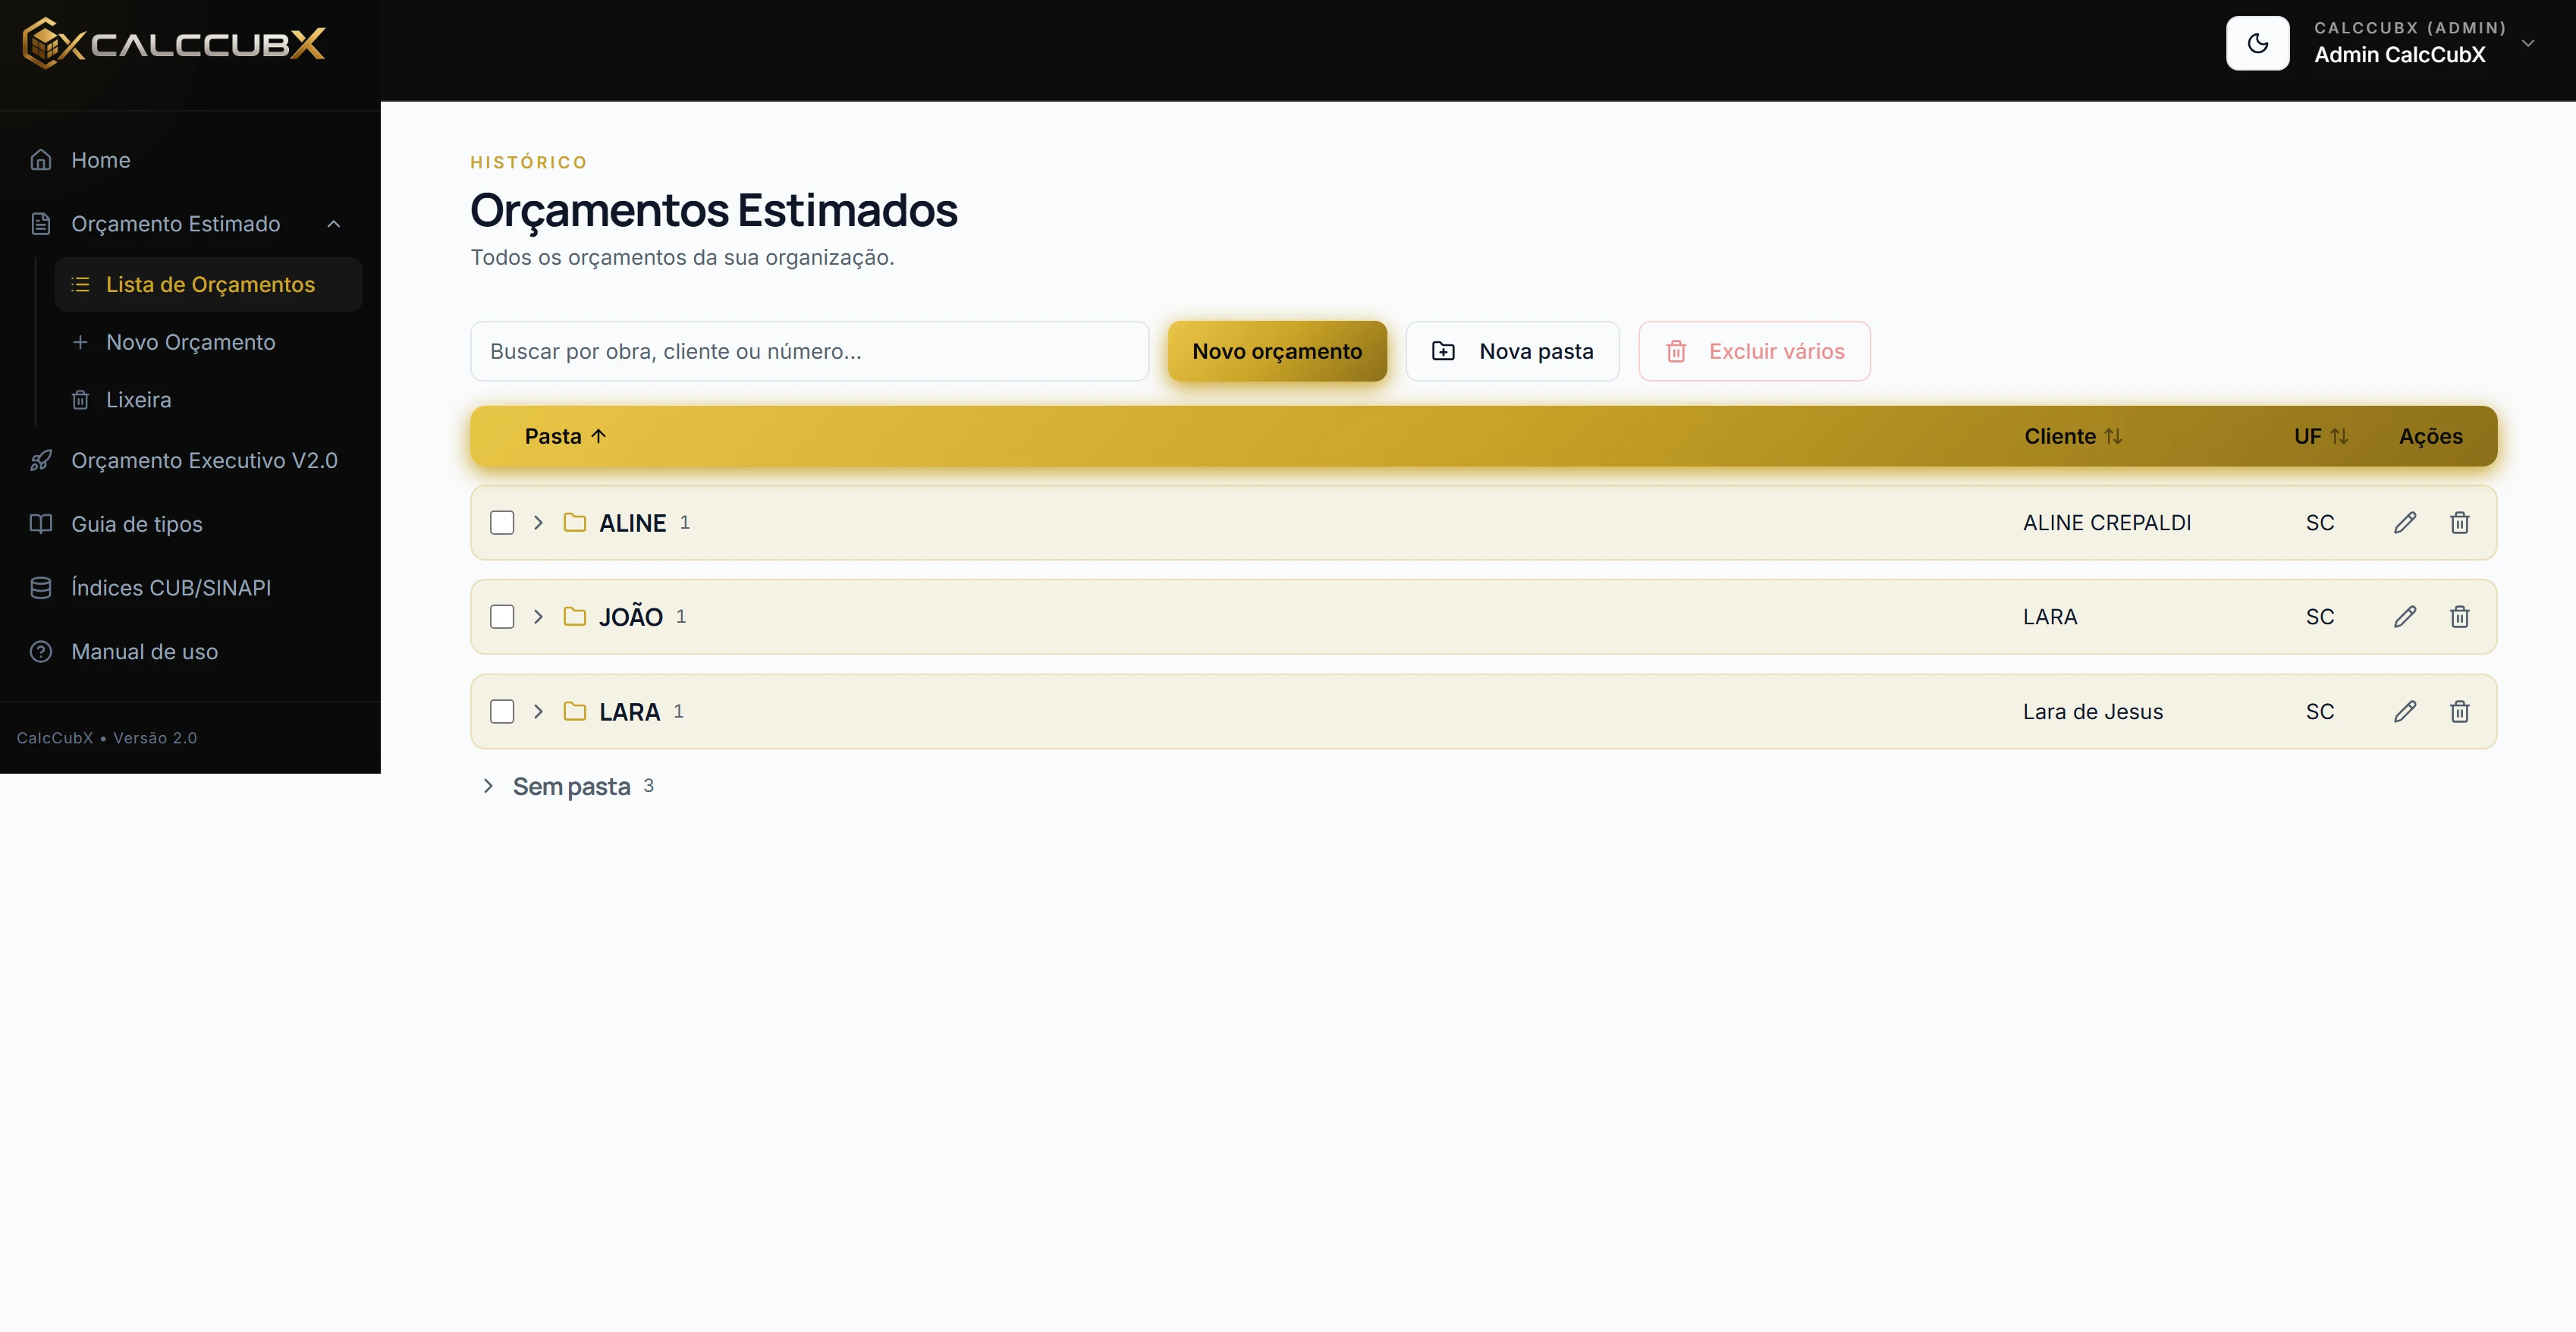The height and width of the screenshot is (1332, 2576).
Task: Click the Nova pasta button
Action: point(1512,351)
